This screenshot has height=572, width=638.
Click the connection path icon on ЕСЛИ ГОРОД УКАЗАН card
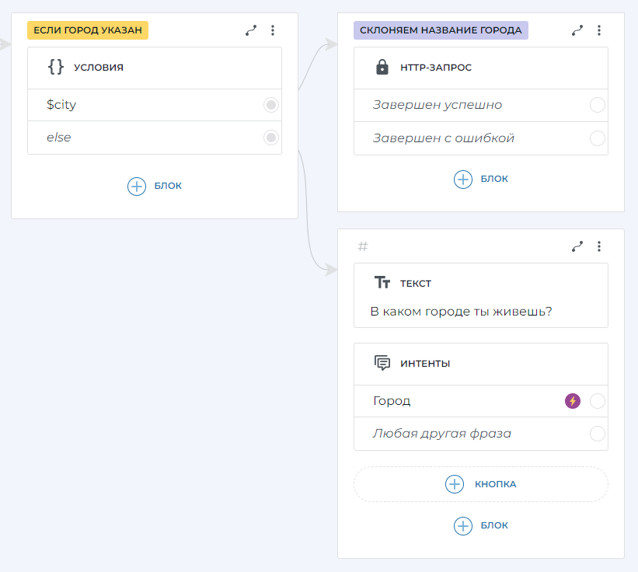click(251, 30)
